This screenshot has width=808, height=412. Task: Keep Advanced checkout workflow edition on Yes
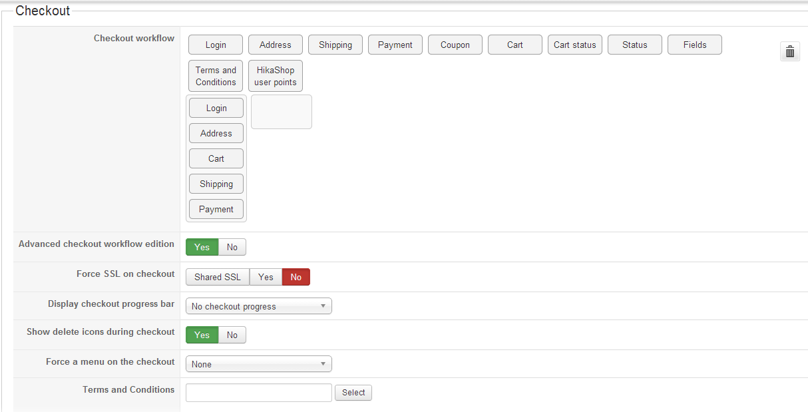(x=202, y=247)
